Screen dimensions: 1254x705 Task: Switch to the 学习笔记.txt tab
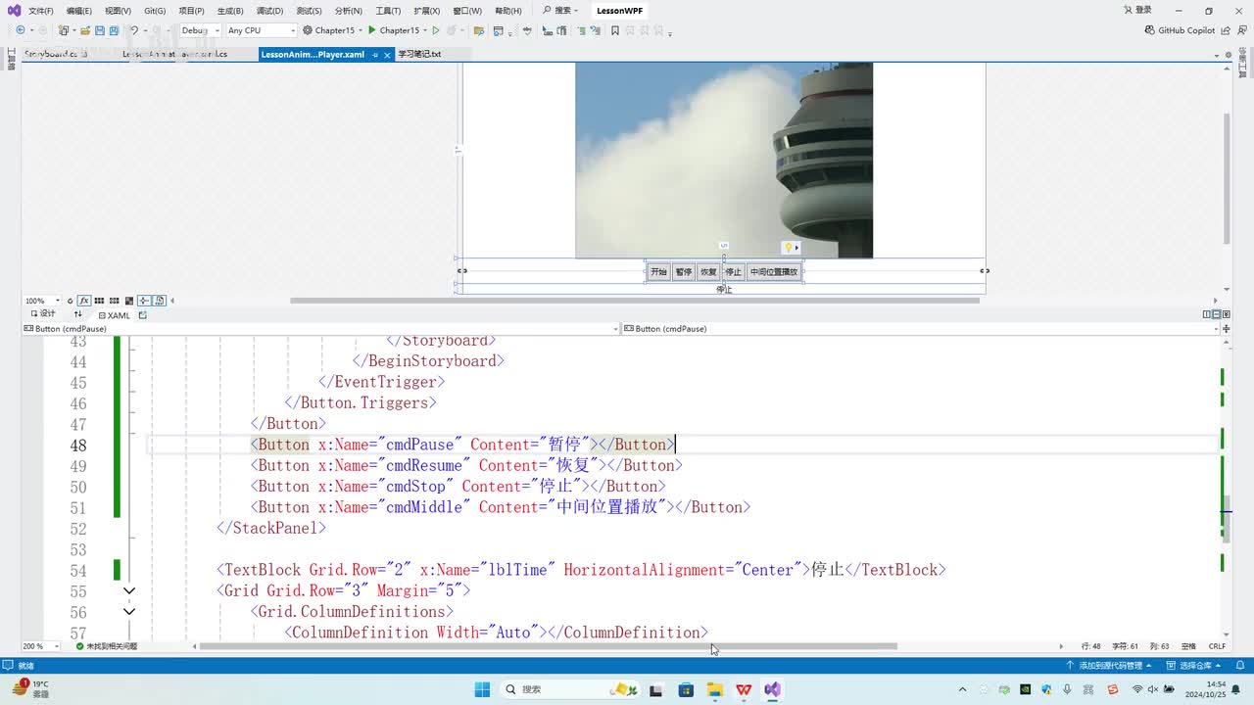pos(419,54)
